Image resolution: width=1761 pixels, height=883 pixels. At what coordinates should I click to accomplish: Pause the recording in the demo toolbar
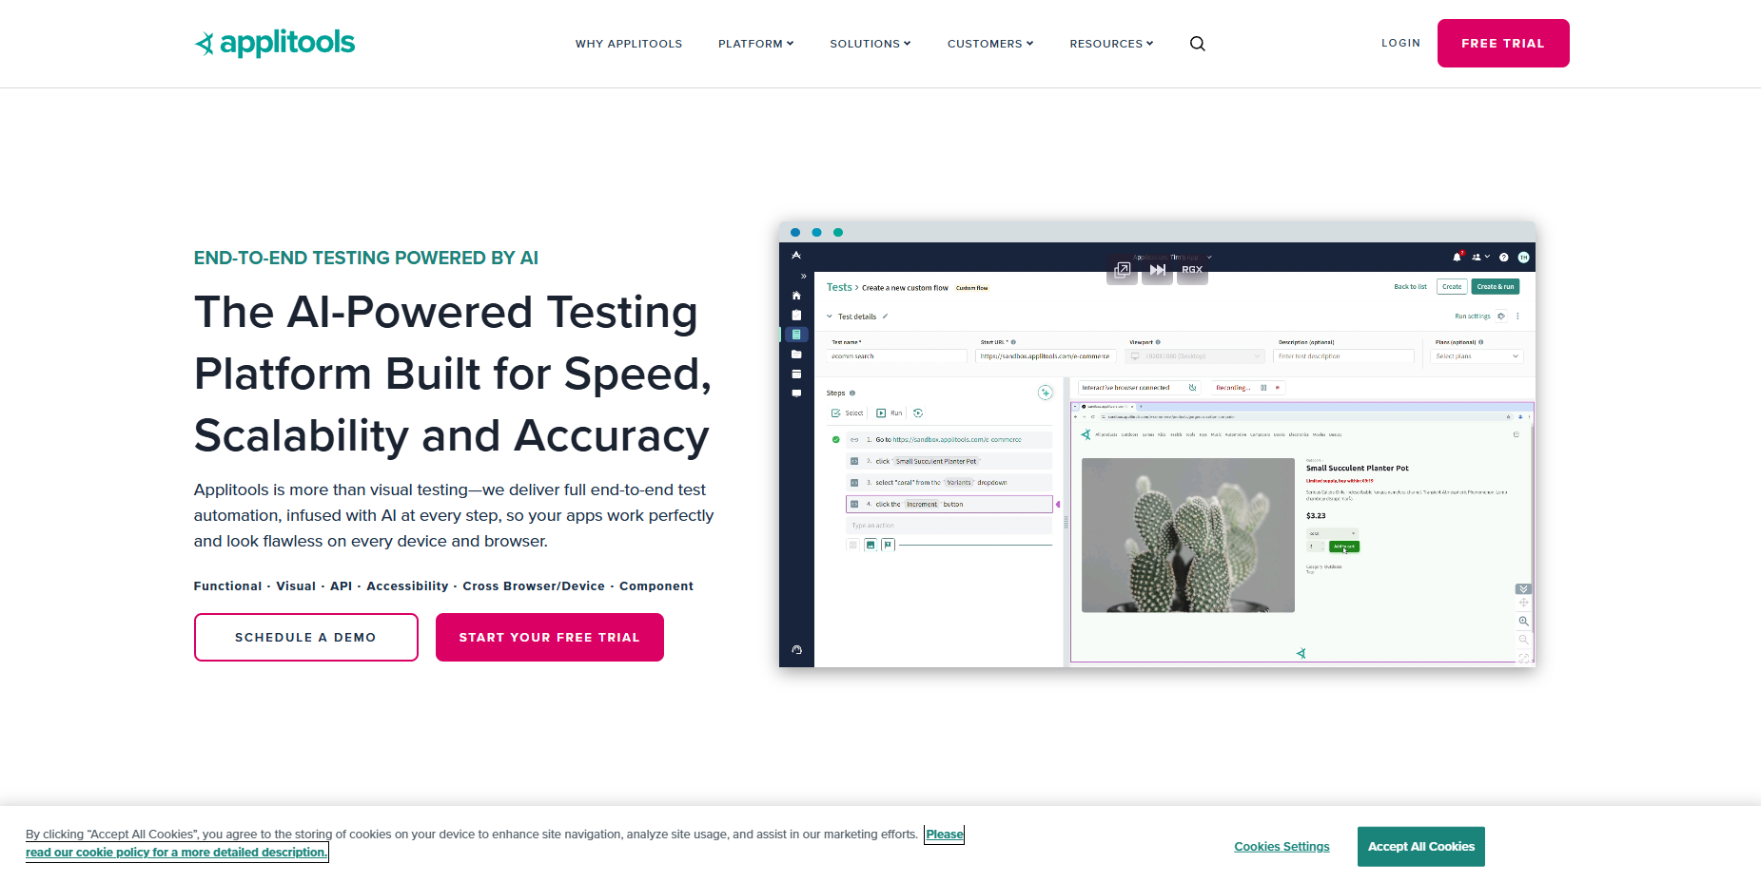click(1263, 388)
